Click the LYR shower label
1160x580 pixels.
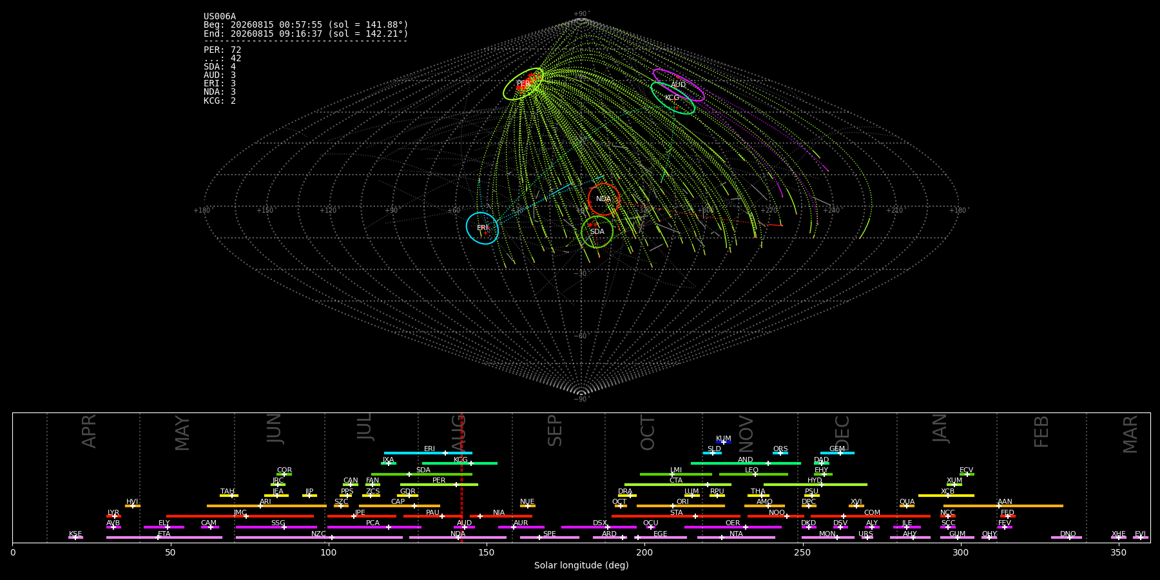pos(113,513)
